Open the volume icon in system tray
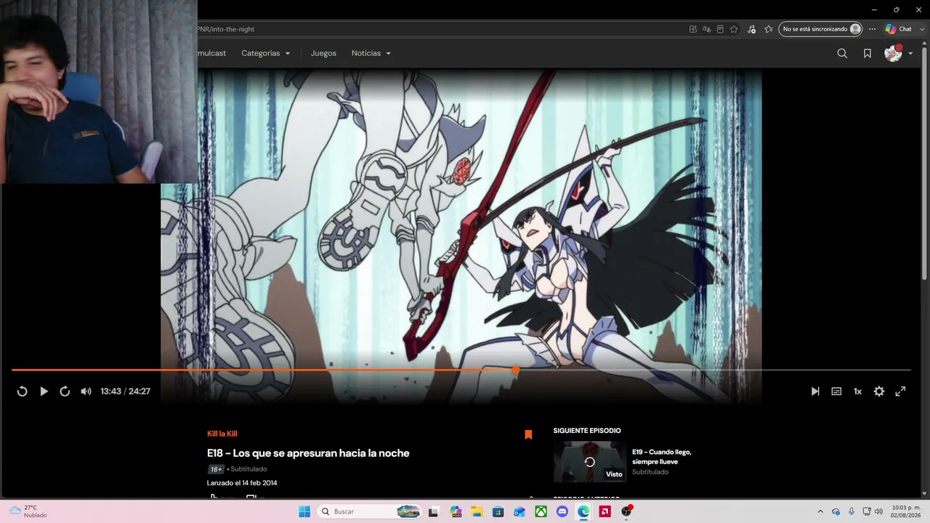 pyautogui.click(x=879, y=511)
